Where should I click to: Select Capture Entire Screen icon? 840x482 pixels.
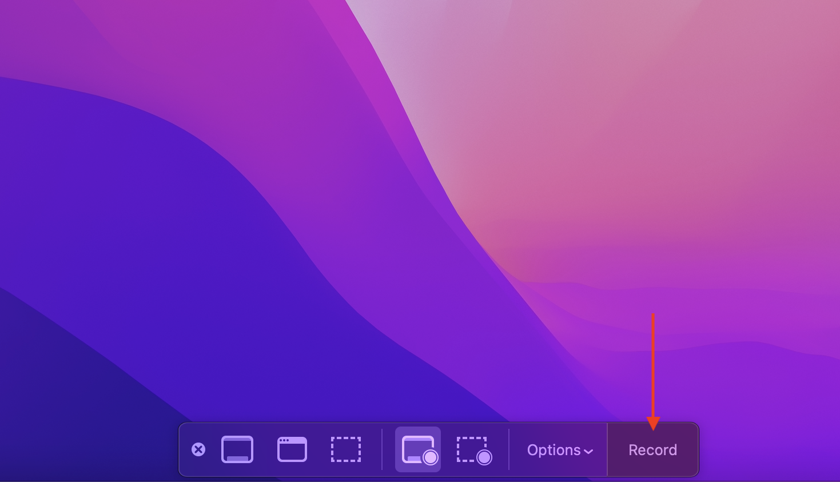pos(237,449)
